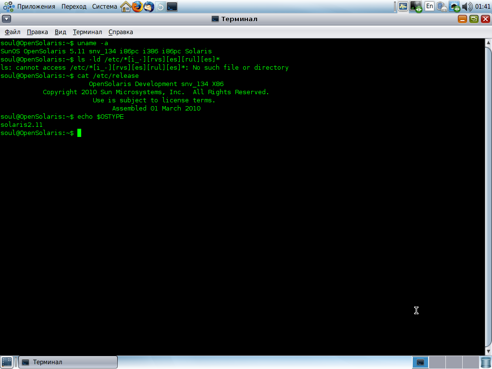
Task: Open the volume speaker control
Action: [467, 7]
